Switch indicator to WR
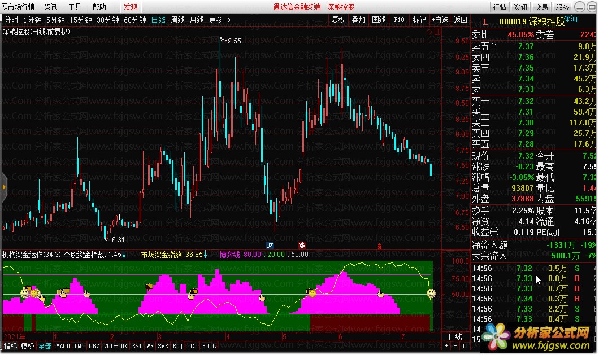 (x=150, y=346)
